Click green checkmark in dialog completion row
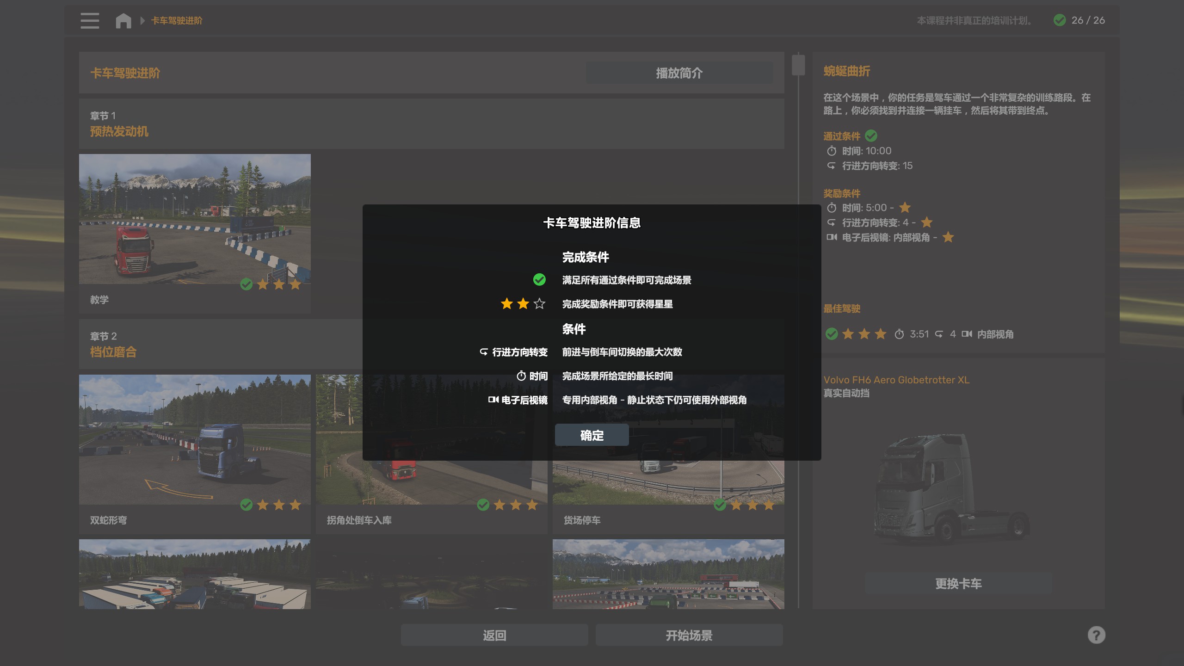Image resolution: width=1184 pixels, height=666 pixels. coord(539,279)
